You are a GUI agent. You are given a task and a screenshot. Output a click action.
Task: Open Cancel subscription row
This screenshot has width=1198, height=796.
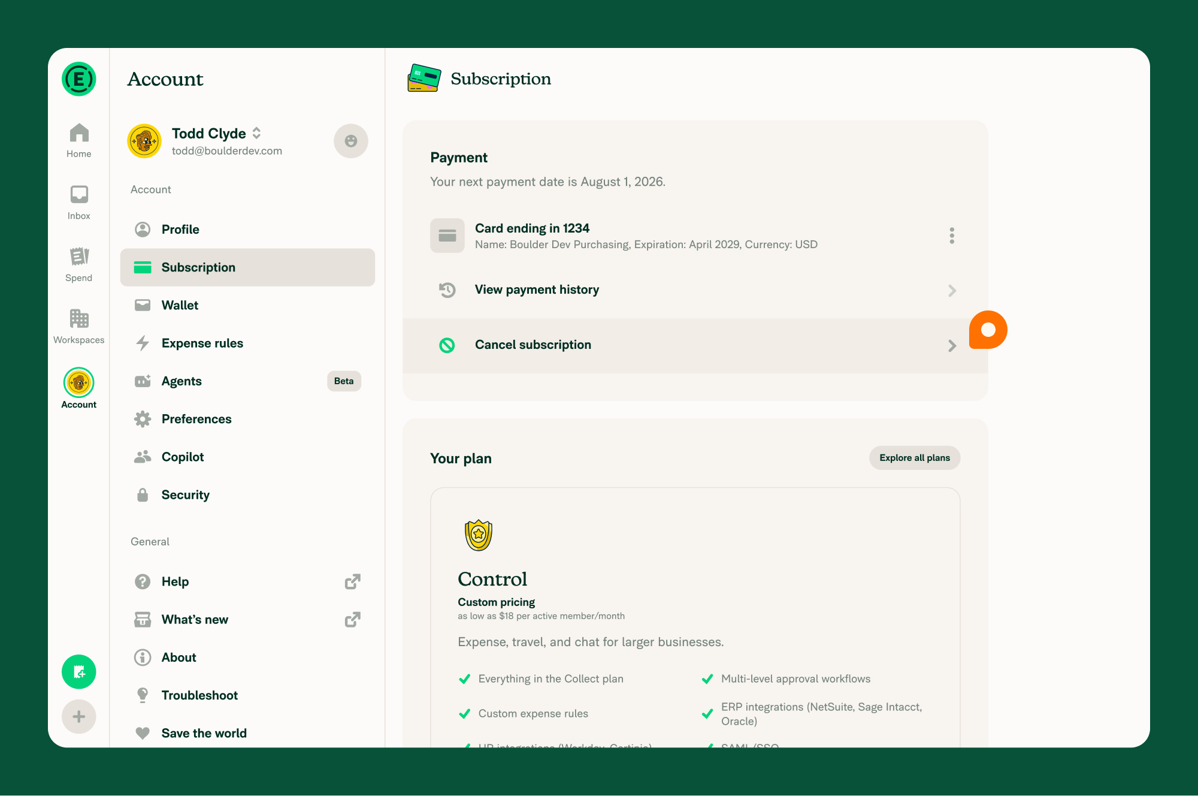click(x=695, y=345)
